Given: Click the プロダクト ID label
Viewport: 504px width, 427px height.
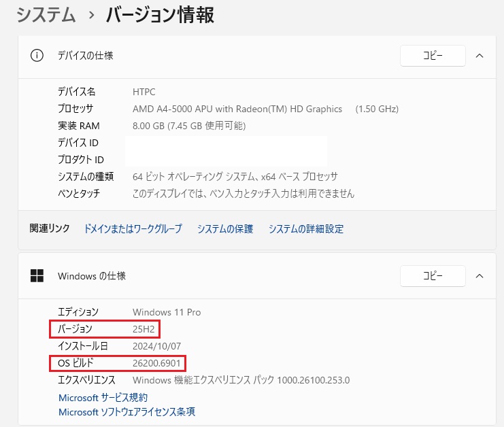Looking at the screenshot, I should click(81, 160).
